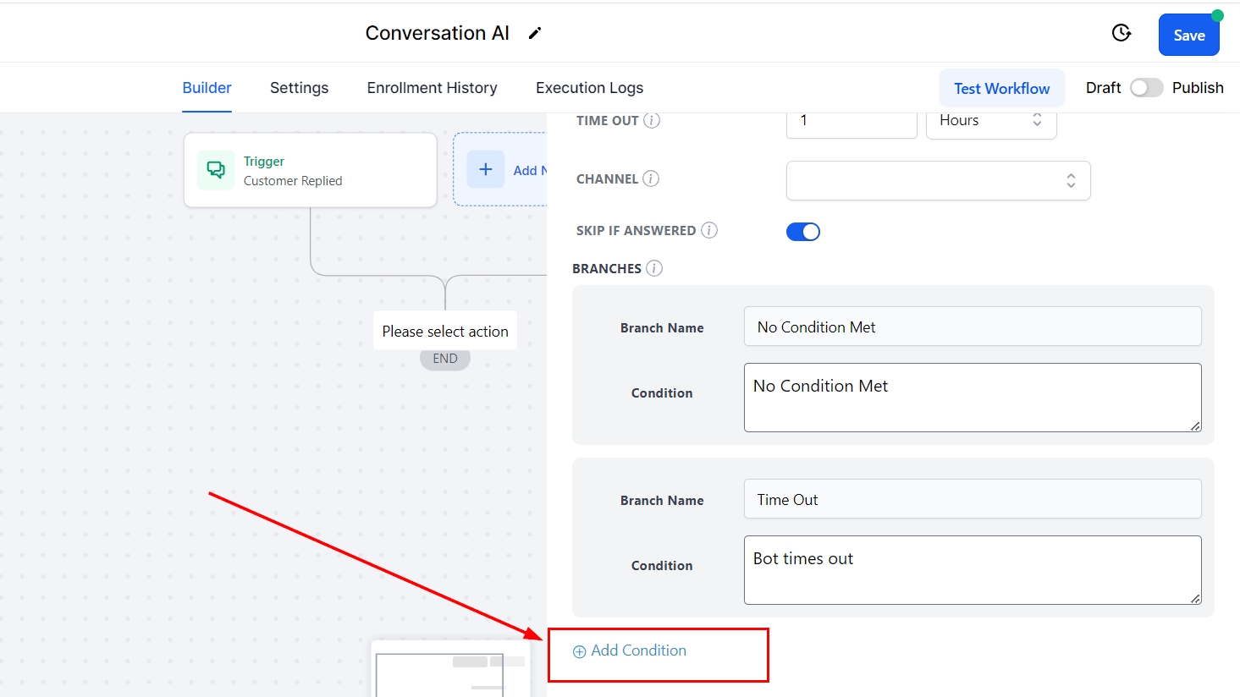
Task: Click the Save button
Action: coord(1188,36)
